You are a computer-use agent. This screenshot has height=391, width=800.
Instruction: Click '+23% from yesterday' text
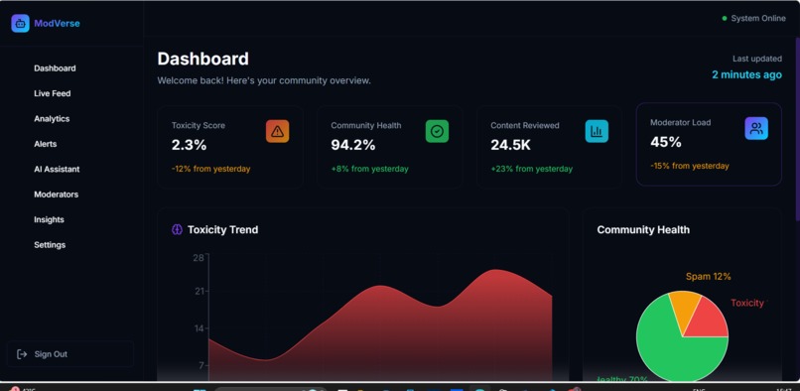click(x=532, y=169)
